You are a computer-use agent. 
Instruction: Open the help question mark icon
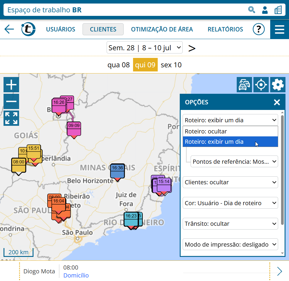pyautogui.click(x=258, y=29)
